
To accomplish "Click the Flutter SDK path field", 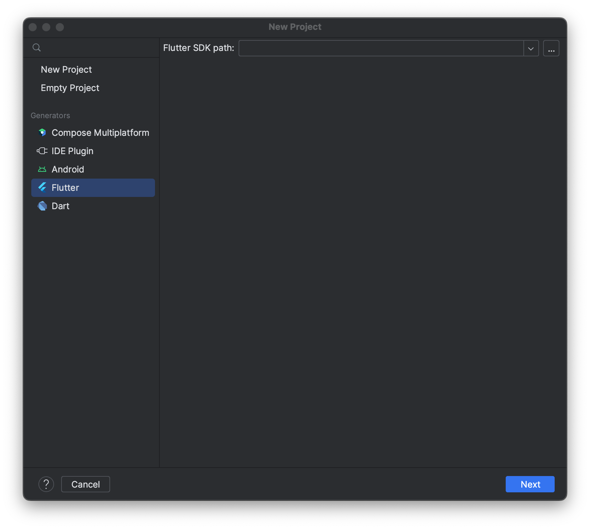I will [381, 48].
